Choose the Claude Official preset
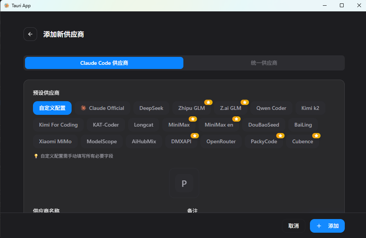This screenshot has width=366, height=238. click(102, 108)
